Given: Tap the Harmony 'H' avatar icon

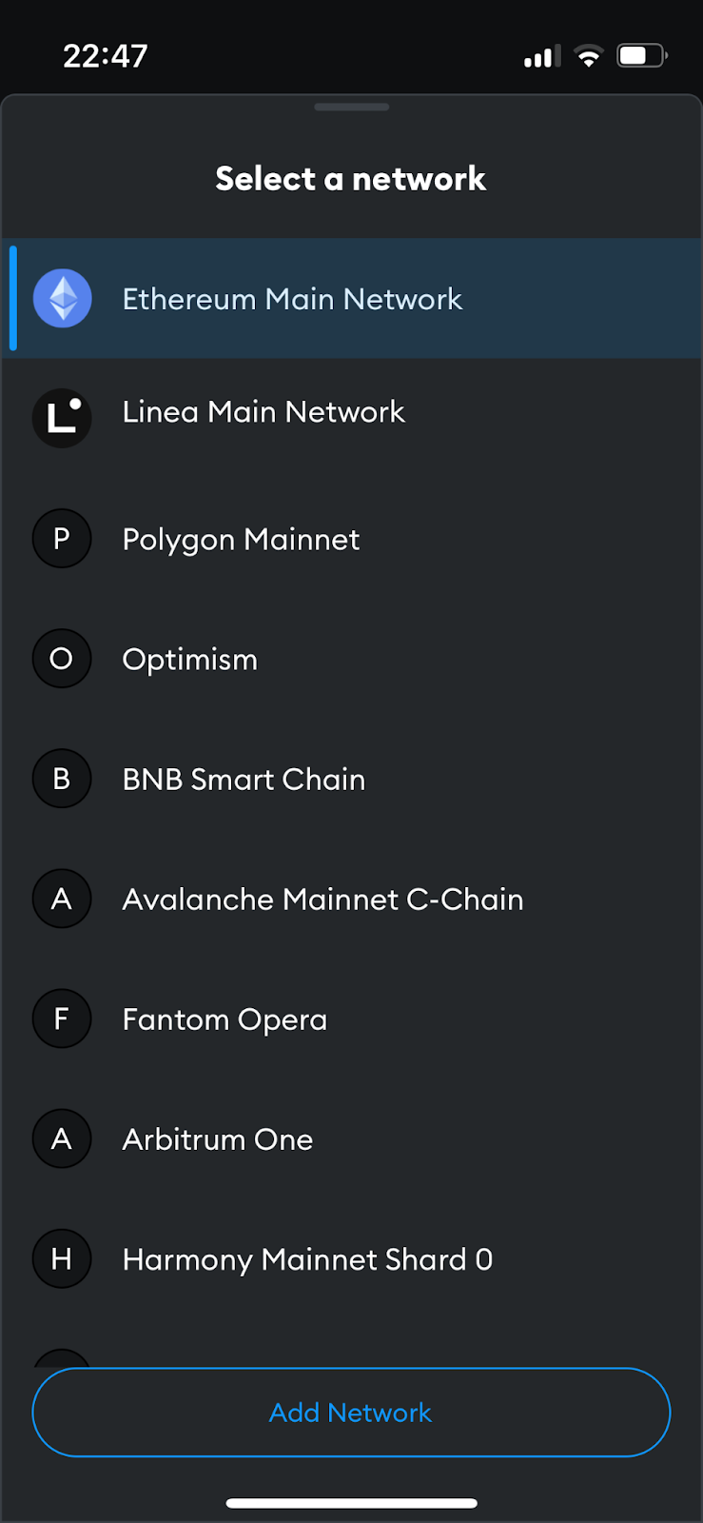Looking at the screenshot, I should 62,1258.
